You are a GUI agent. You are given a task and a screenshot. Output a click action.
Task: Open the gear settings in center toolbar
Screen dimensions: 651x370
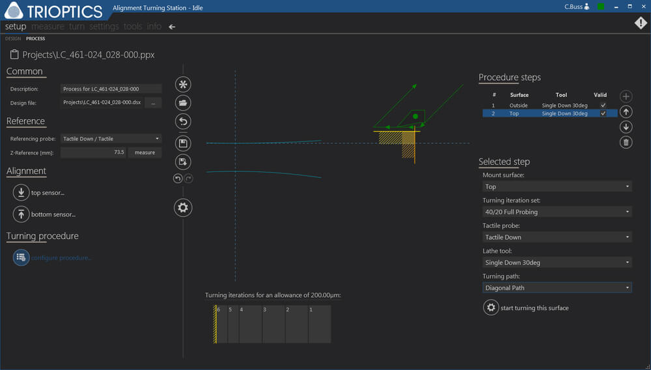pyautogui.click(x=183, y=208)
